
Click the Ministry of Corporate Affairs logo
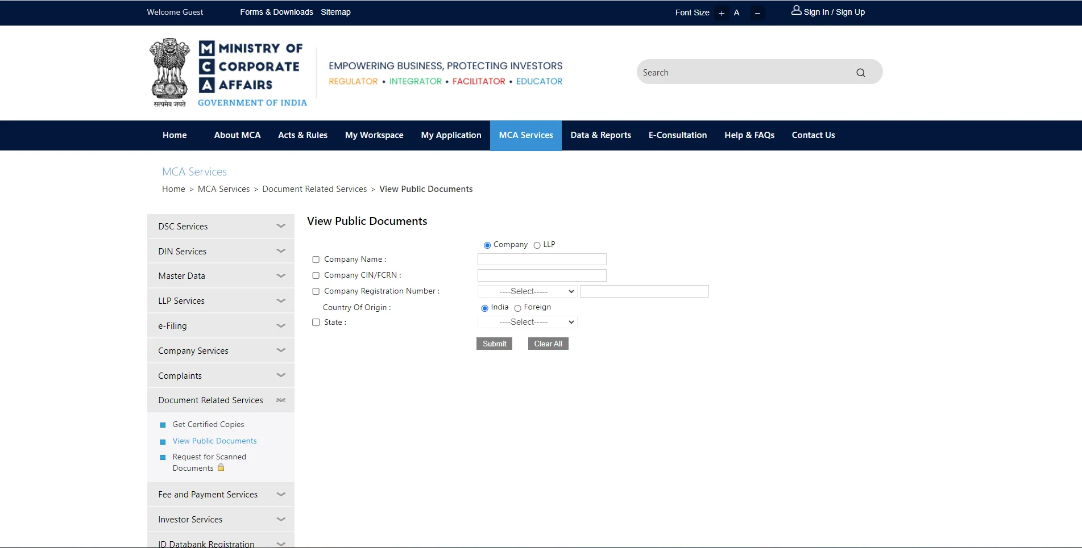[228, 73]
